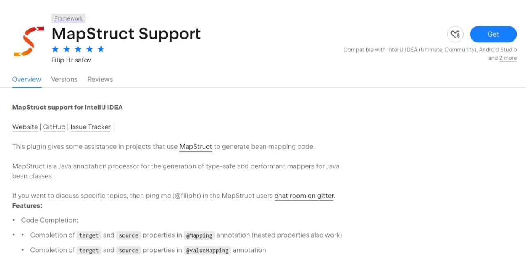The width and height of the screenshot is (526, 263).
Task: Open the Reviews tab
Action: tap(100, 79)
